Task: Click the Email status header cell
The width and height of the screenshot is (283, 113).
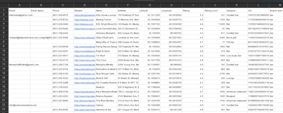Action: [41, 11]
